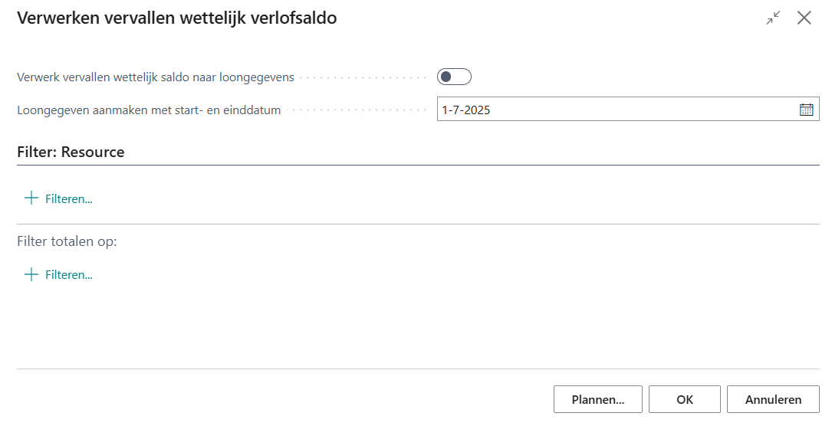
Task: Click the Verwerk vervallen wettelijk saldo label
Action: point(156,77)
